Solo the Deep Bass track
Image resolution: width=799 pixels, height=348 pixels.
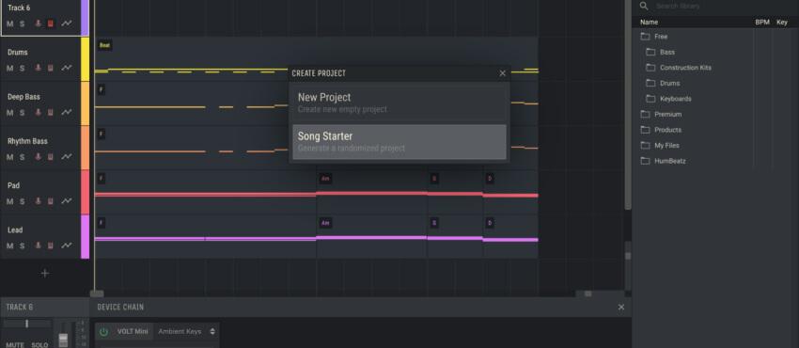point(22,113)
